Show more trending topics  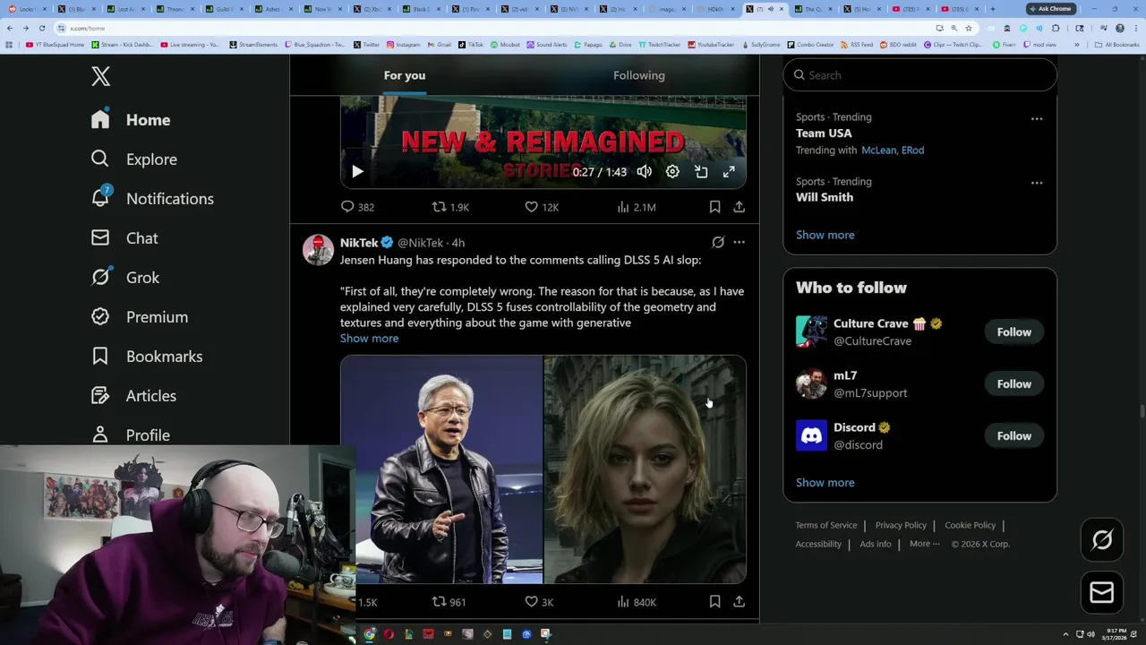coord(825,235)
